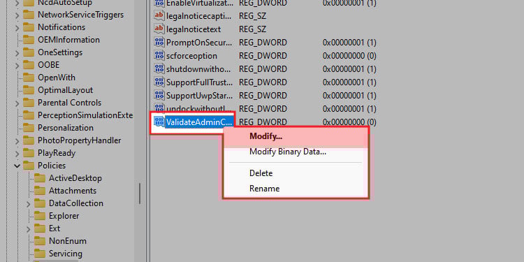This screenshot has width=524, height=262.
Task: Choose Modify... from the context menu
Action: point(296,137)
